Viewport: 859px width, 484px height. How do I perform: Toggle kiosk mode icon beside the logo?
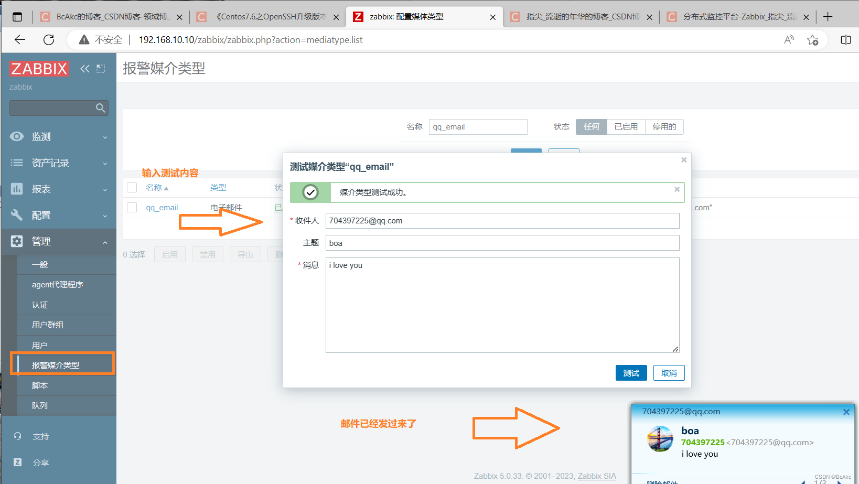point(101,69)
